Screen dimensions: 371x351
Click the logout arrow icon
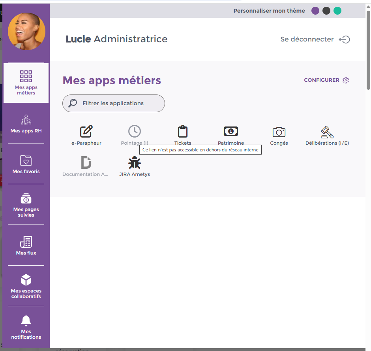click(x=344, y=40)
